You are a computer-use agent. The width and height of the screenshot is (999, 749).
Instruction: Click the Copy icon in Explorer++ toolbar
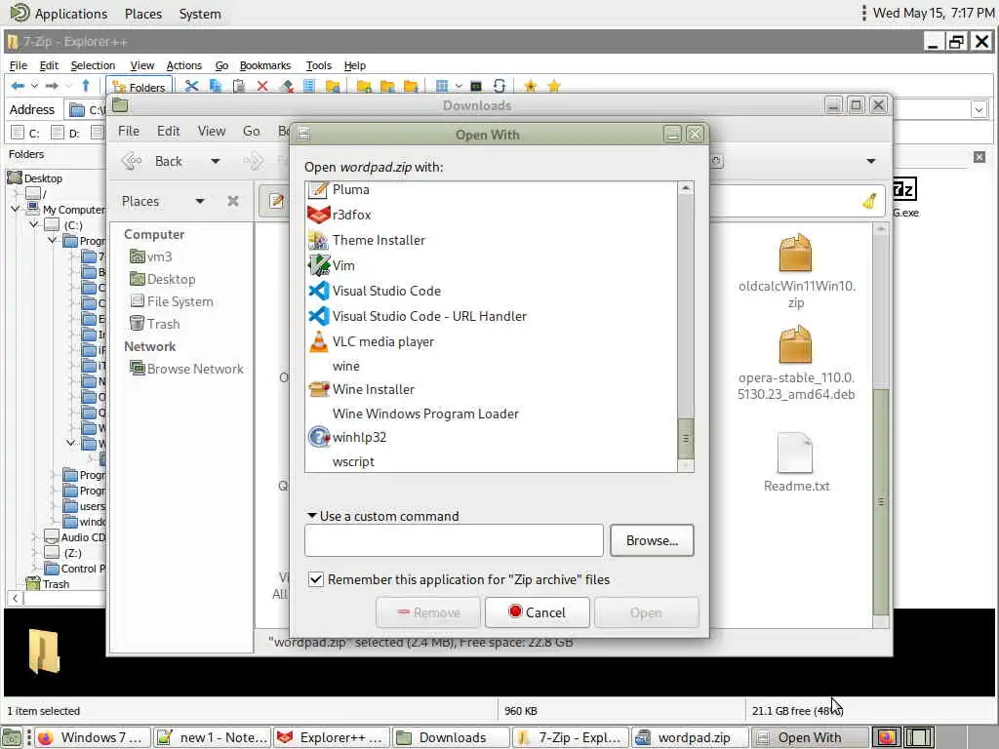(216, 86)
